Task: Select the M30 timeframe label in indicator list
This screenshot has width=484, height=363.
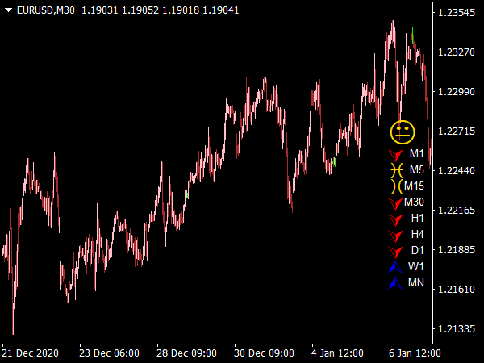Action: tap(414, 202)
